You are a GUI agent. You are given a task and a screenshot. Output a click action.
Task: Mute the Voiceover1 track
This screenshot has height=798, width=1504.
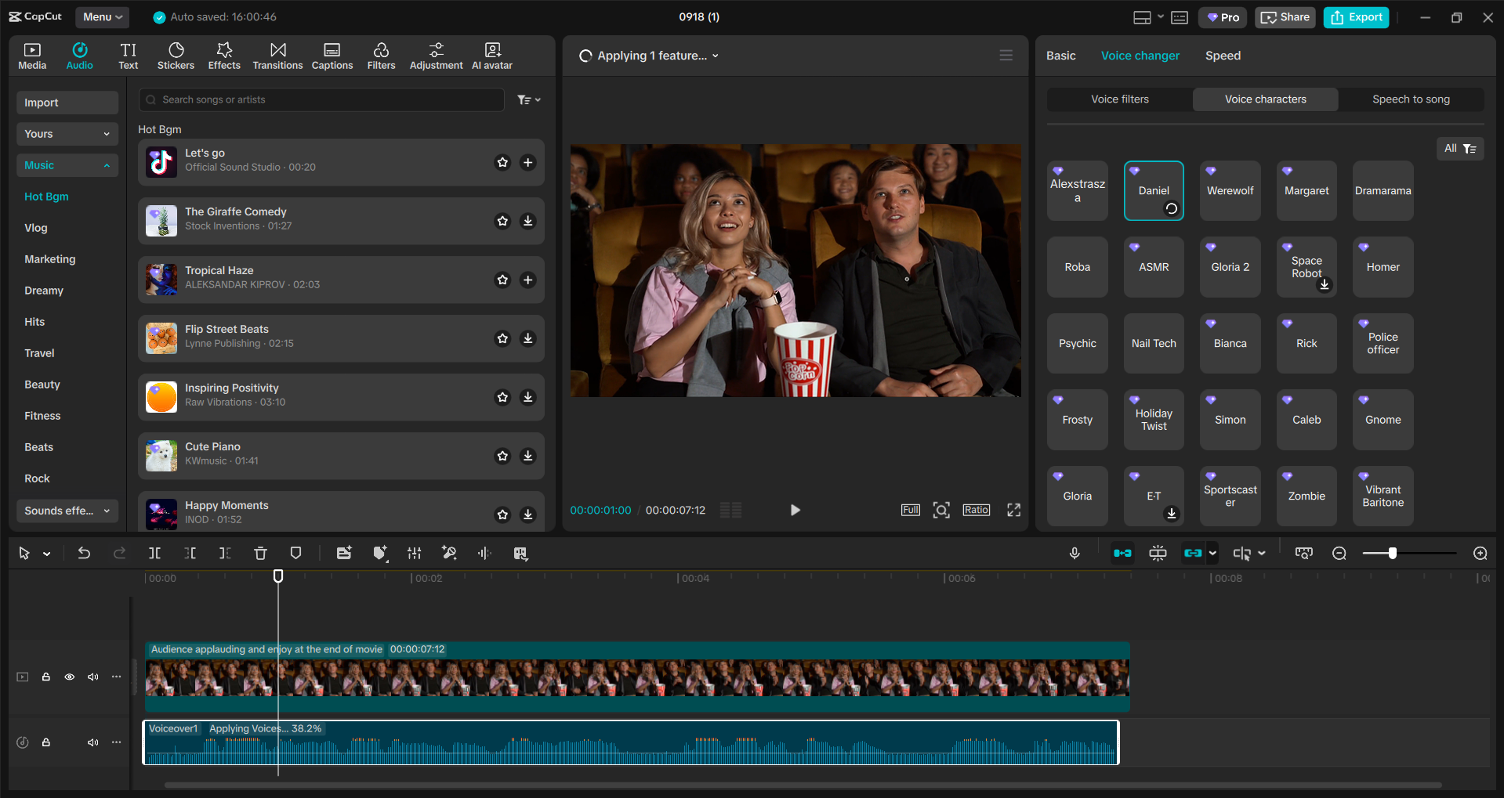click(93, 742)
